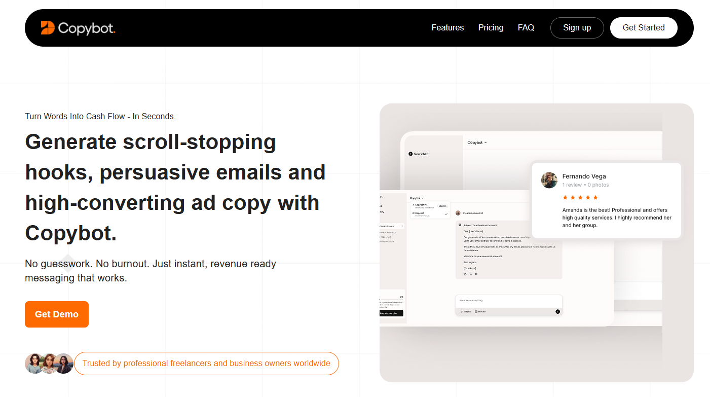Click the Fernando Vega reviewer name
Image resolution: width=710 pixels, height=397 pixels.
click(584, 176)
